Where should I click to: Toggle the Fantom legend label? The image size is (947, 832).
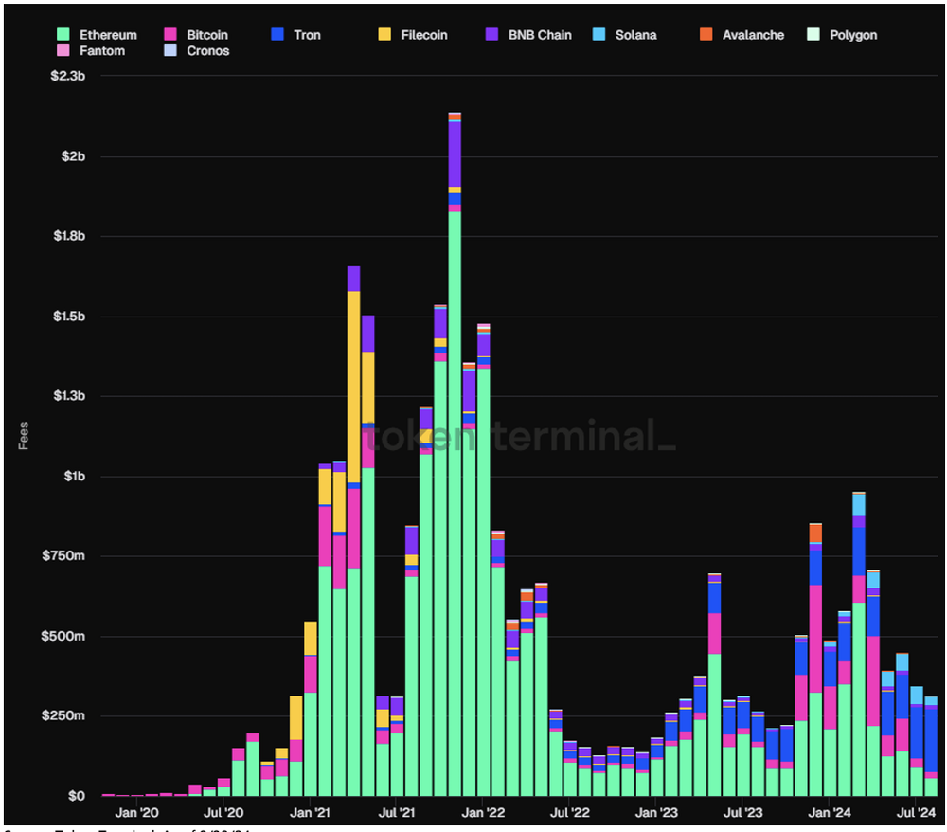tap(102, 51)
